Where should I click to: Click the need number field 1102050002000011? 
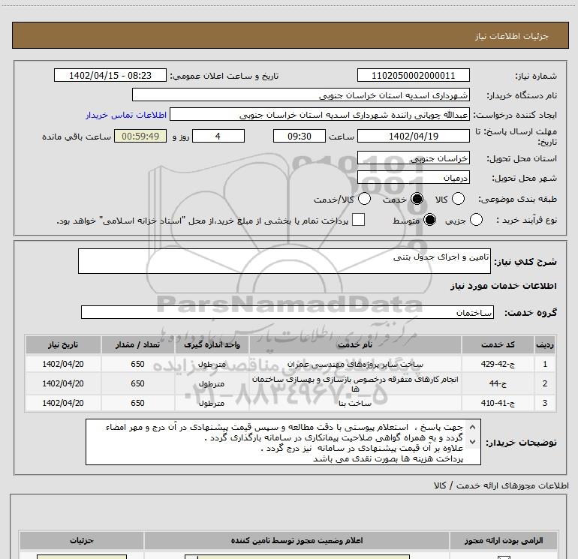pos(413,75)
